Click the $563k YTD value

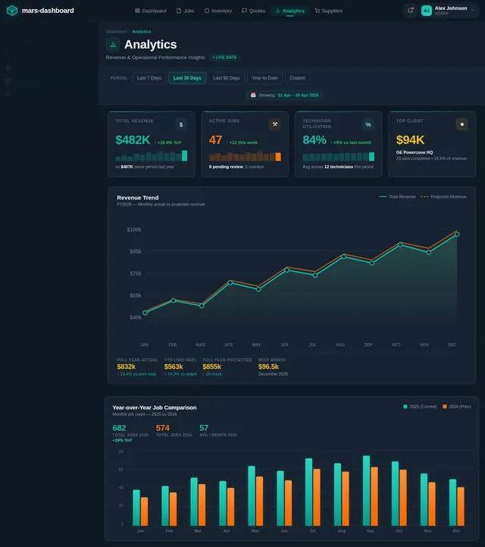click(x=174, y=367)
